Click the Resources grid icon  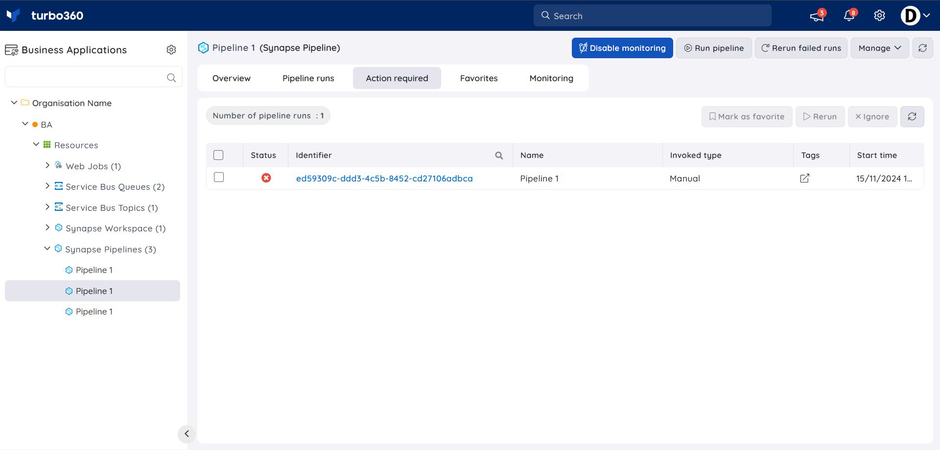coord(47,144)
